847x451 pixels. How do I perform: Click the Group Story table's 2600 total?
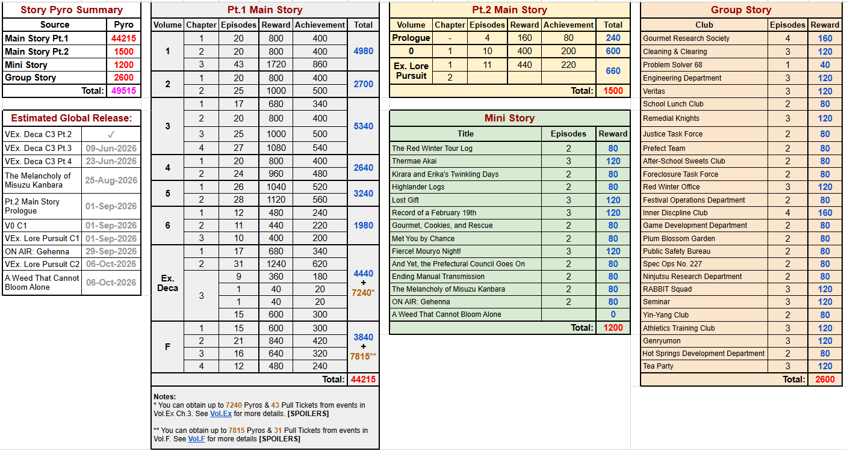pos(825,379)
